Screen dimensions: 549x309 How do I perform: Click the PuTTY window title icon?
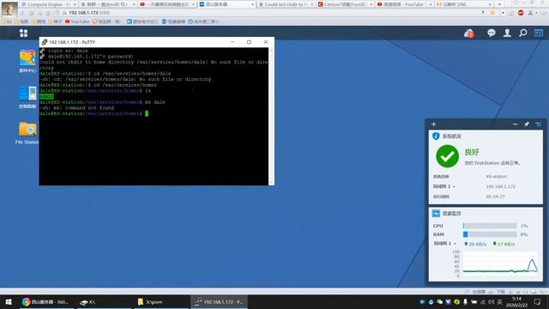(44, 42)
